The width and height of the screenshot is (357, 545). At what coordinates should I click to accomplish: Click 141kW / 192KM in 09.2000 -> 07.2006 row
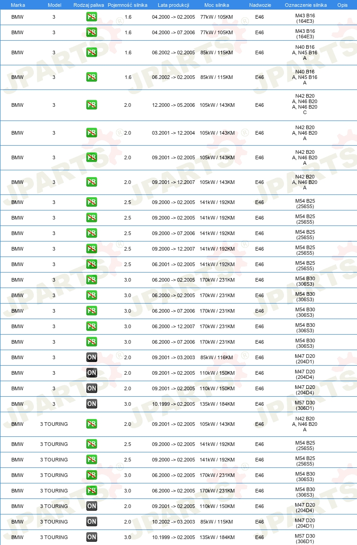pyautogui.click(x=217, y=233)
